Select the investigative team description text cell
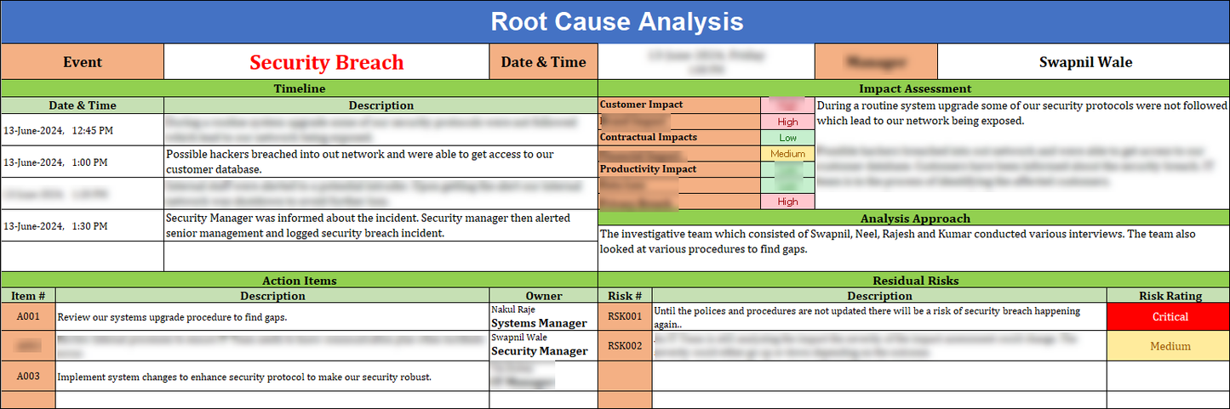 (914, 241)
